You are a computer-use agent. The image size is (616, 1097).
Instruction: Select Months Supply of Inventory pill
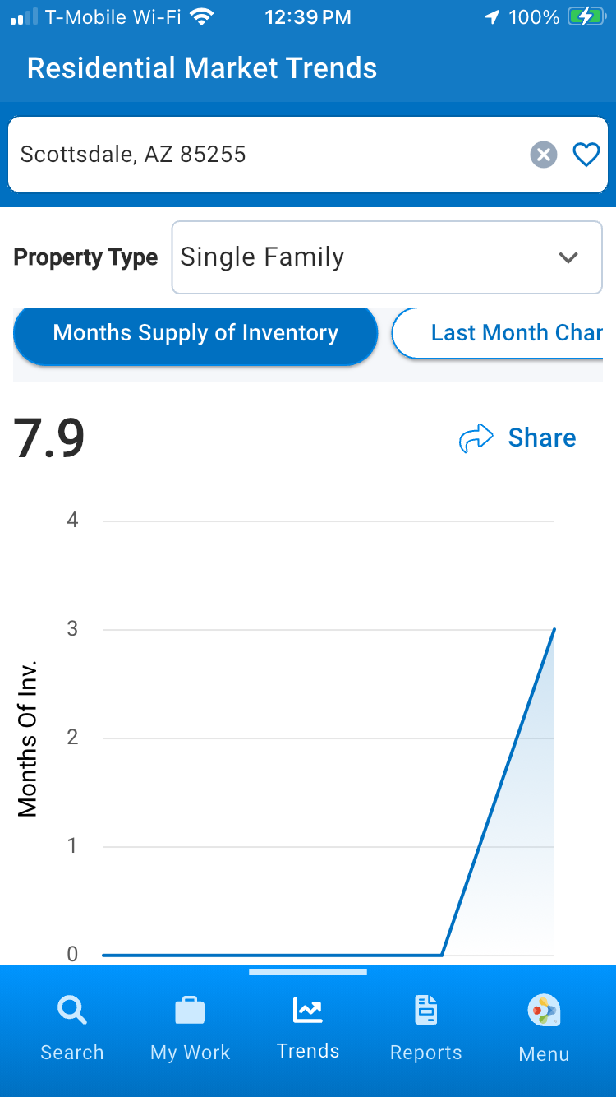tap(195, 333)
